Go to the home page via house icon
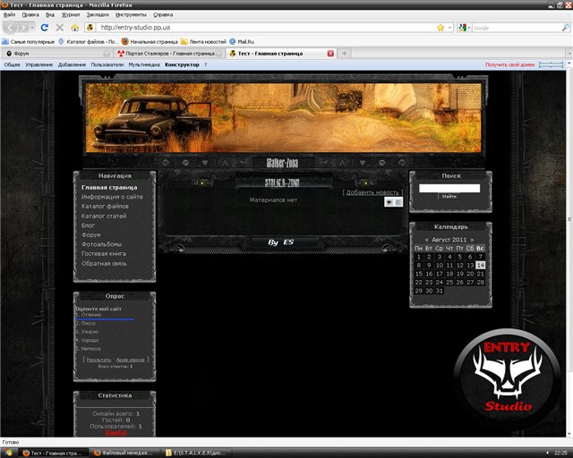The width and height of the screenshot is (573, 458). (75, 28)
